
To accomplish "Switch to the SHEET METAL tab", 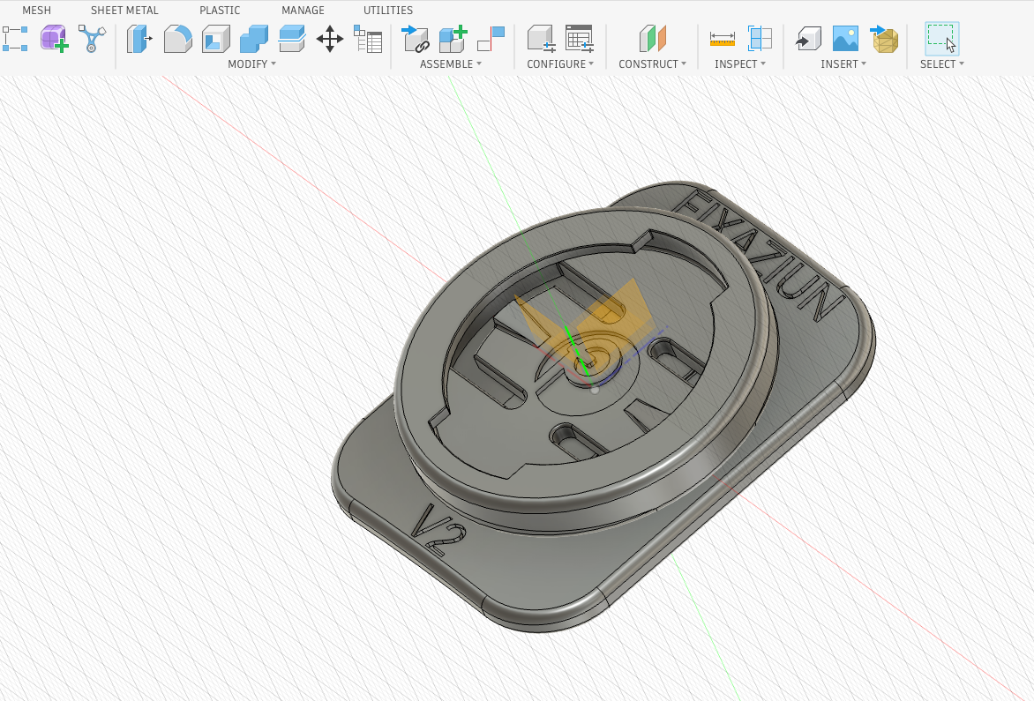I will [x=124, y=11].
